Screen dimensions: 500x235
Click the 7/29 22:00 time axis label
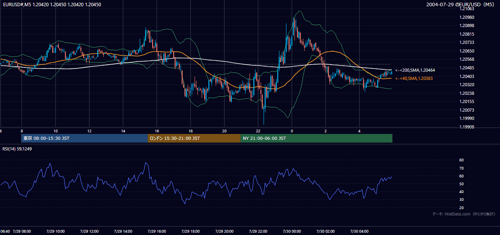258,231
